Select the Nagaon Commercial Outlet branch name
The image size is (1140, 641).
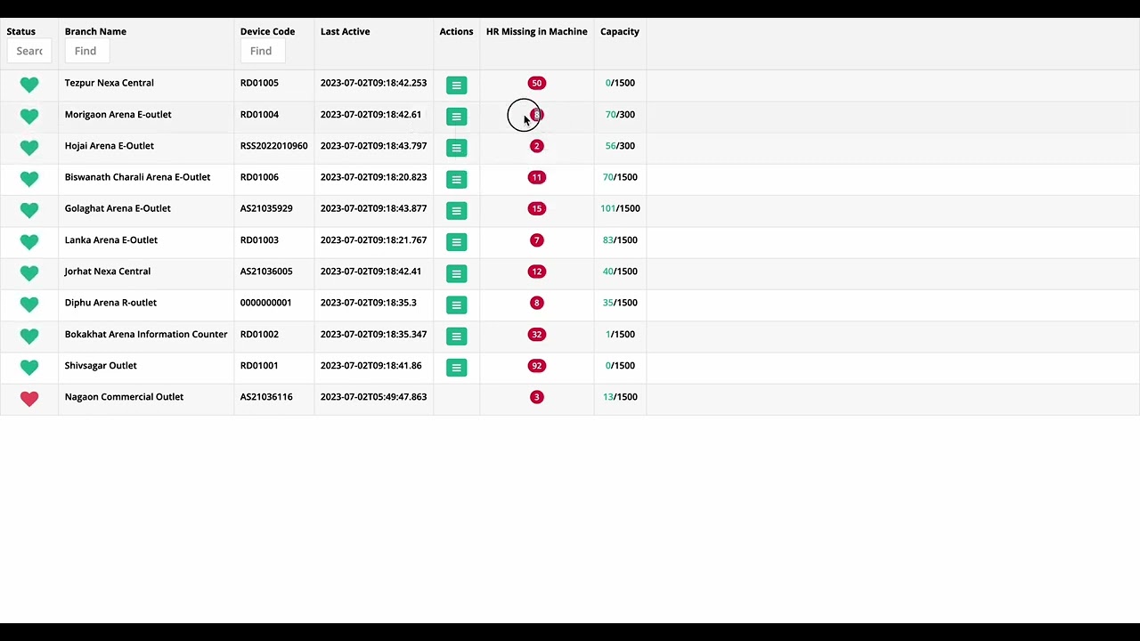(124, 397)
